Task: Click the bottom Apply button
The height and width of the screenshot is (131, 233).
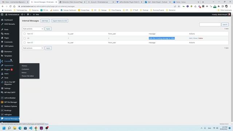Action: tap(48, 48)
